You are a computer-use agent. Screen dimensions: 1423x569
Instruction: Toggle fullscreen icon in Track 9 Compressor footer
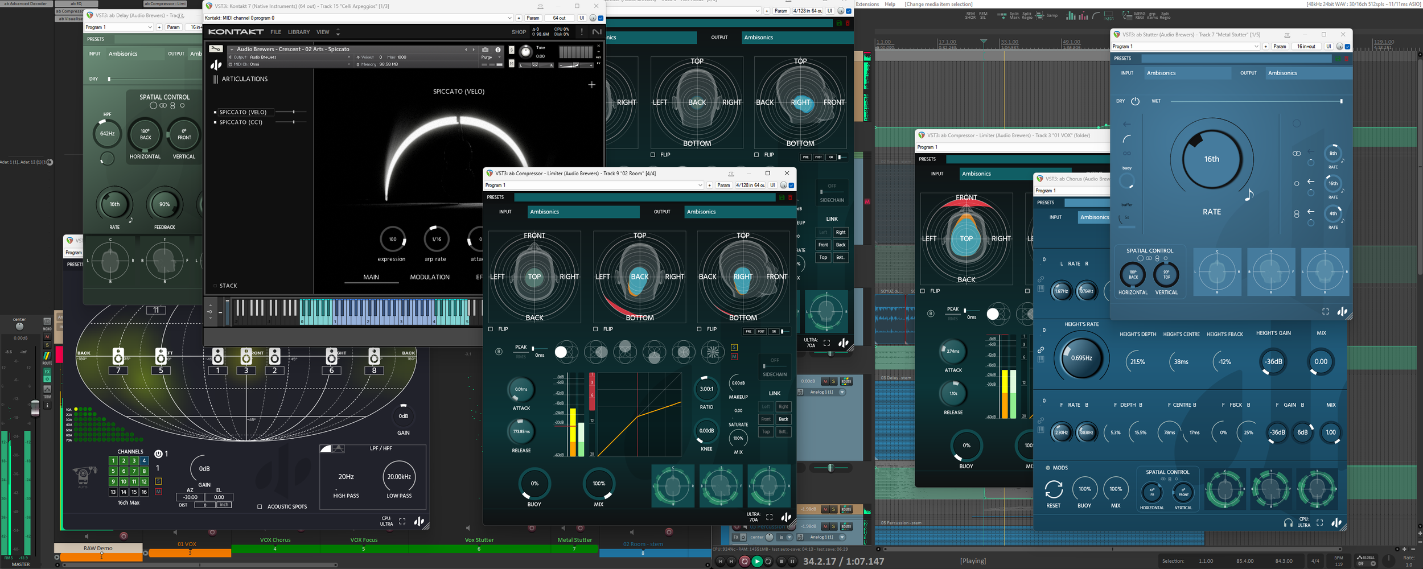(x=770, y=517)
